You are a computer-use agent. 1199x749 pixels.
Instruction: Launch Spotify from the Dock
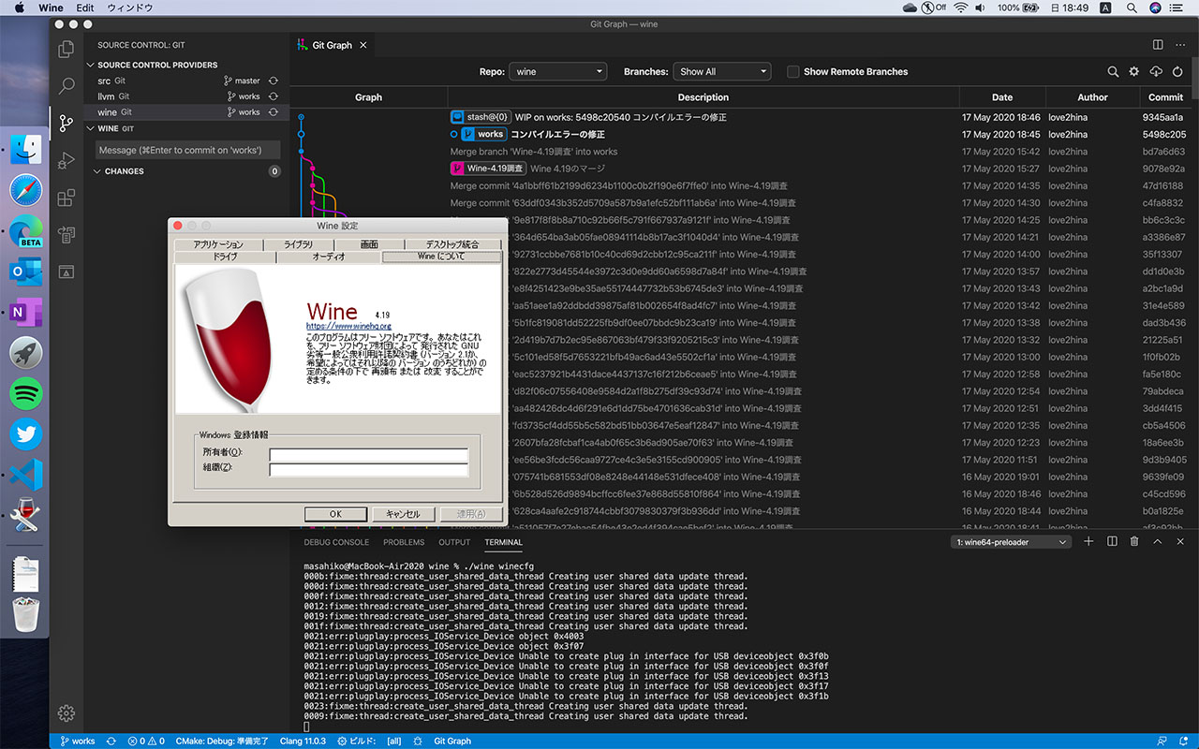pos(26,393)
